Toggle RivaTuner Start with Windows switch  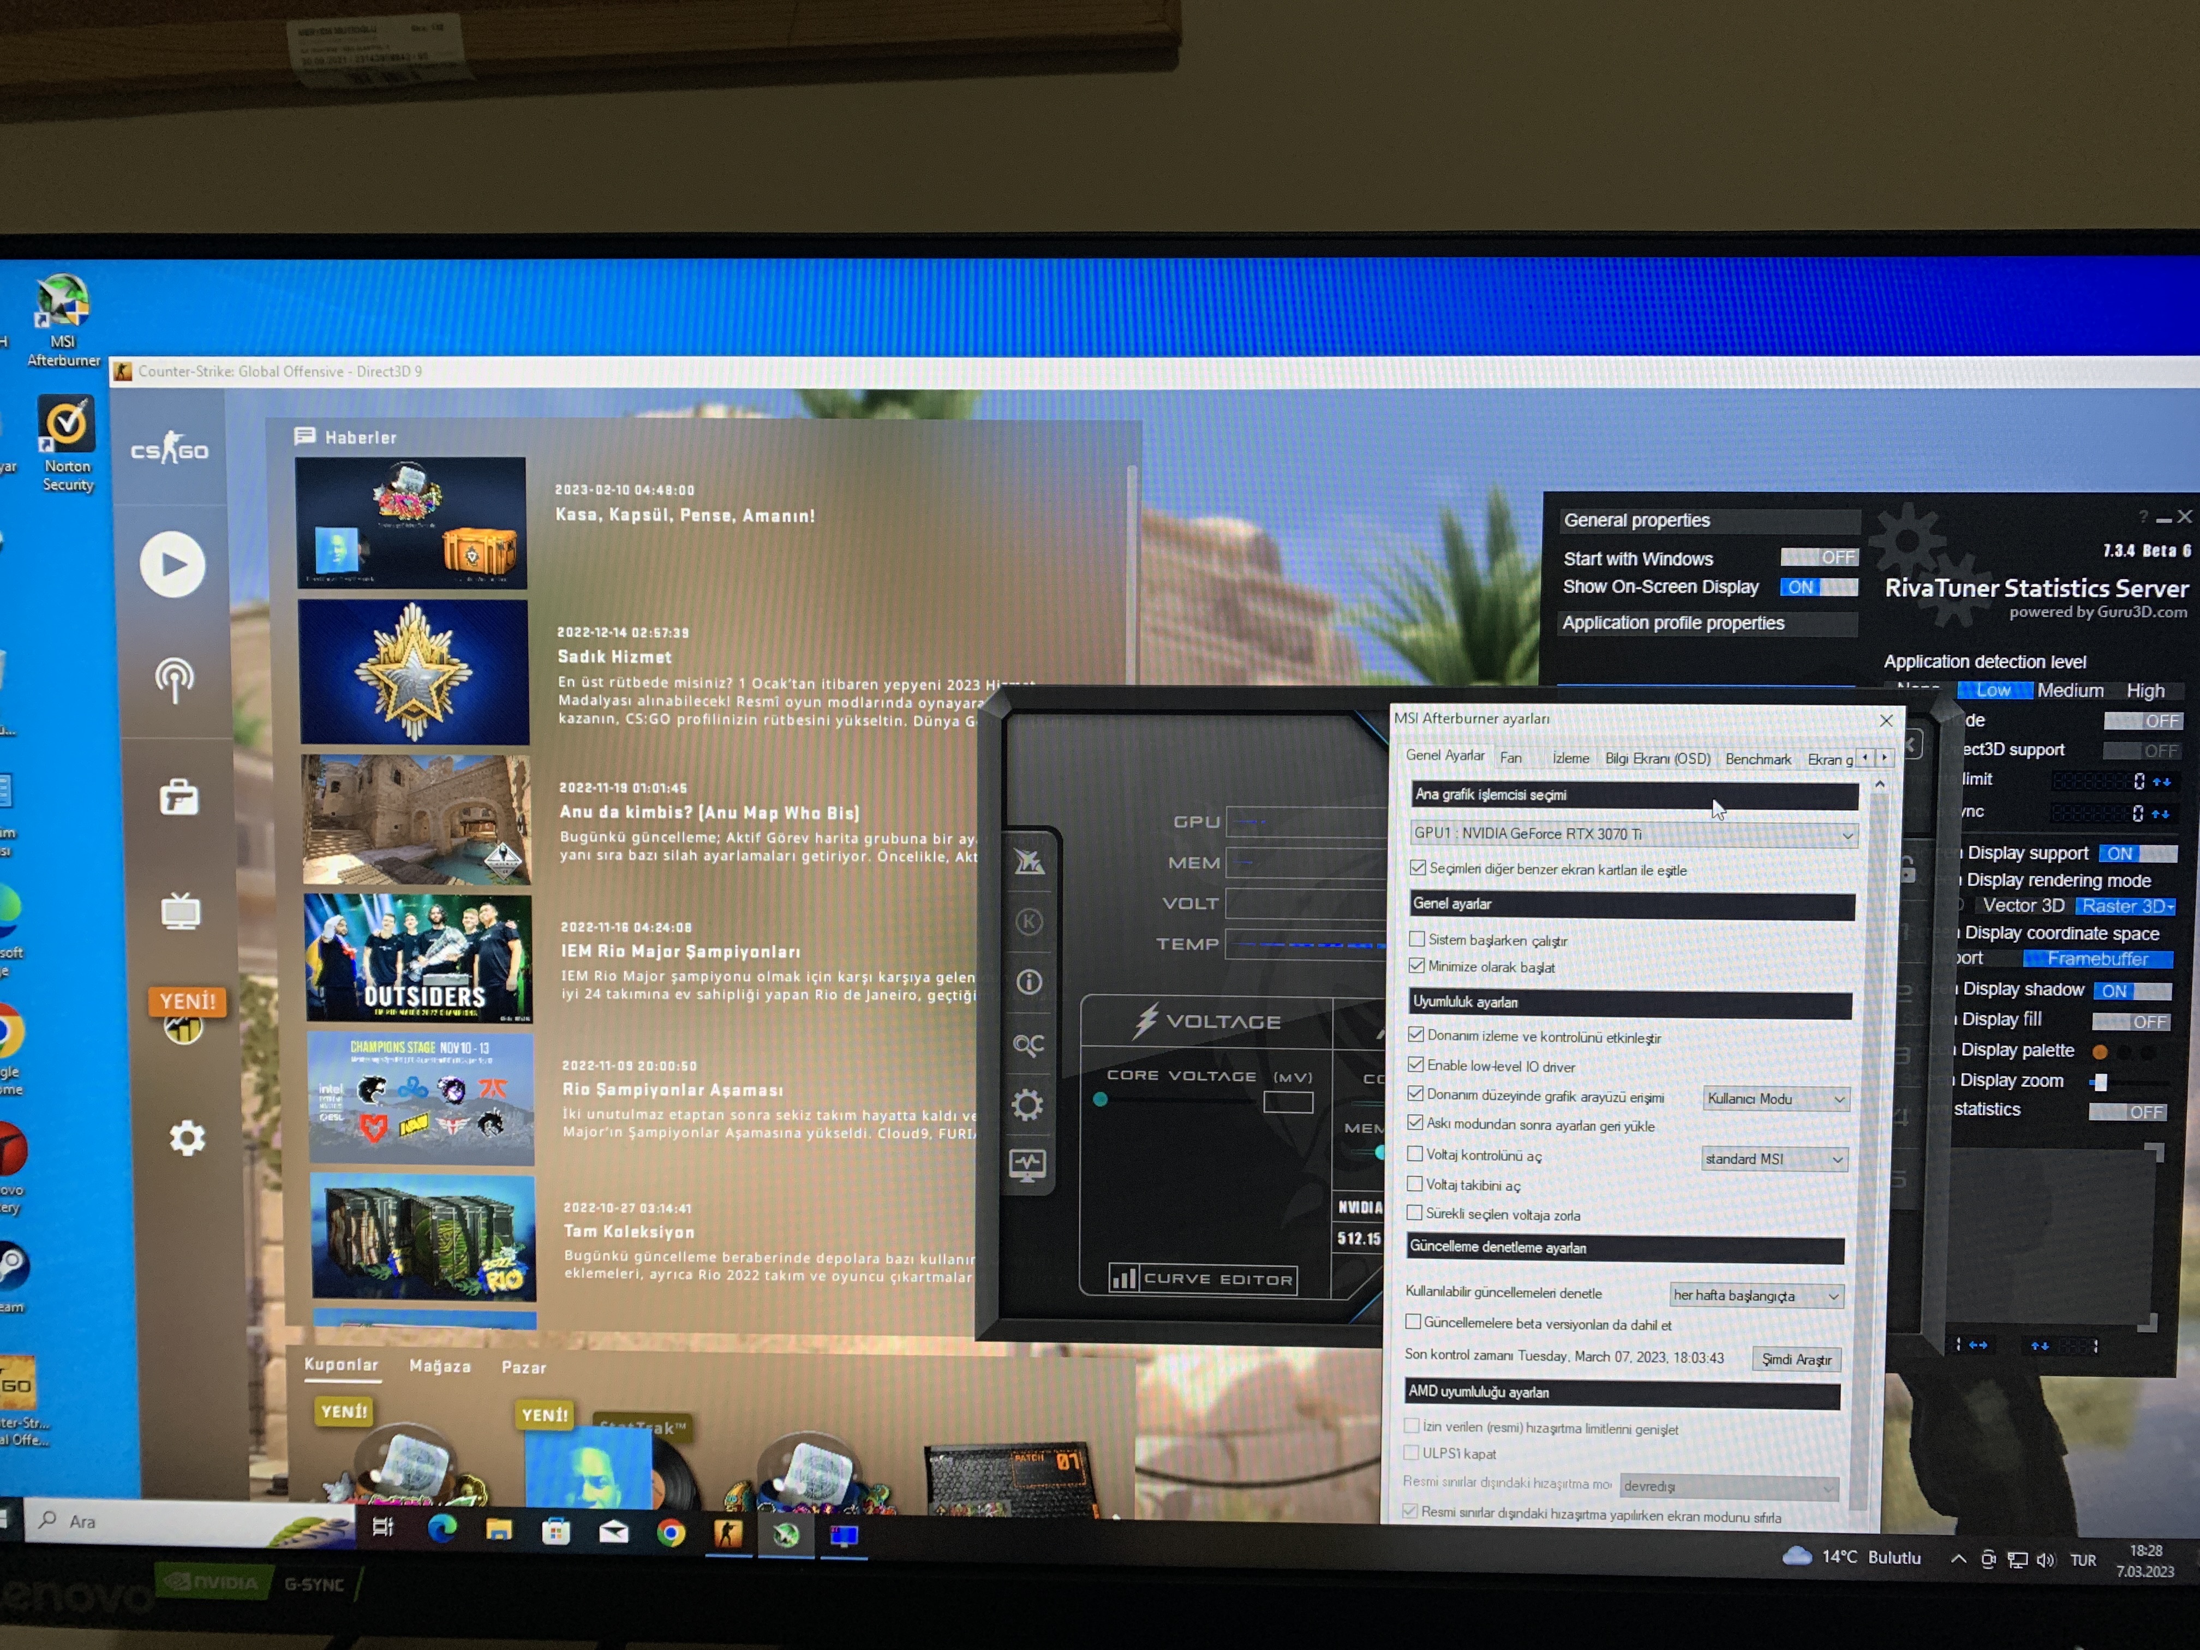point(1819,557)
